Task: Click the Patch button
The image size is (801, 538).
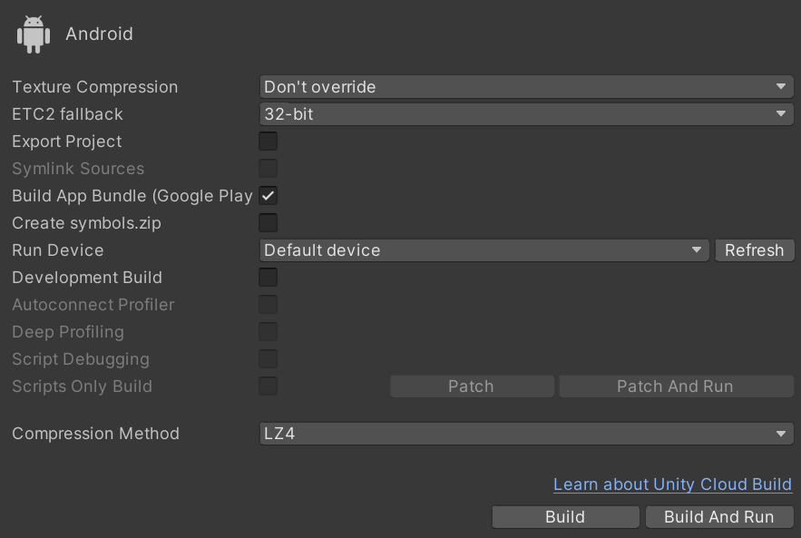Action: [472, 386]
